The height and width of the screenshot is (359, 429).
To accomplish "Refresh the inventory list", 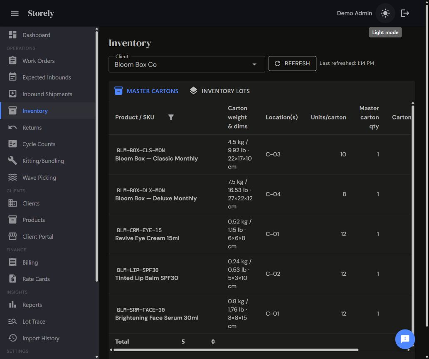I will click(292, 63).
